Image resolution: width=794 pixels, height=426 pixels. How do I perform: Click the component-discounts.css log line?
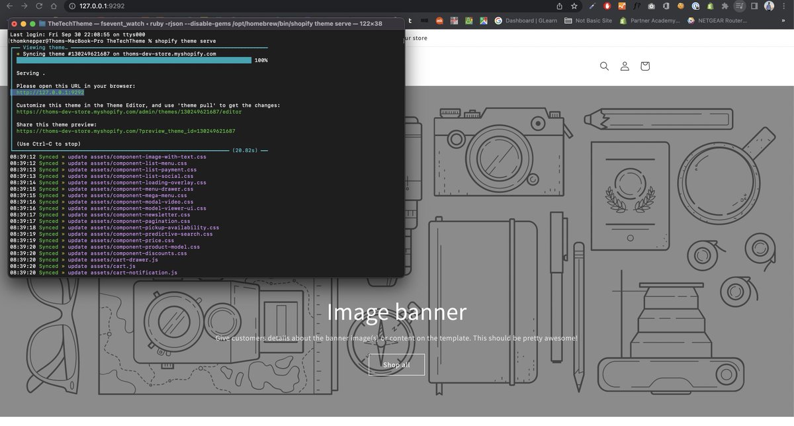click(x=99, y=253)
